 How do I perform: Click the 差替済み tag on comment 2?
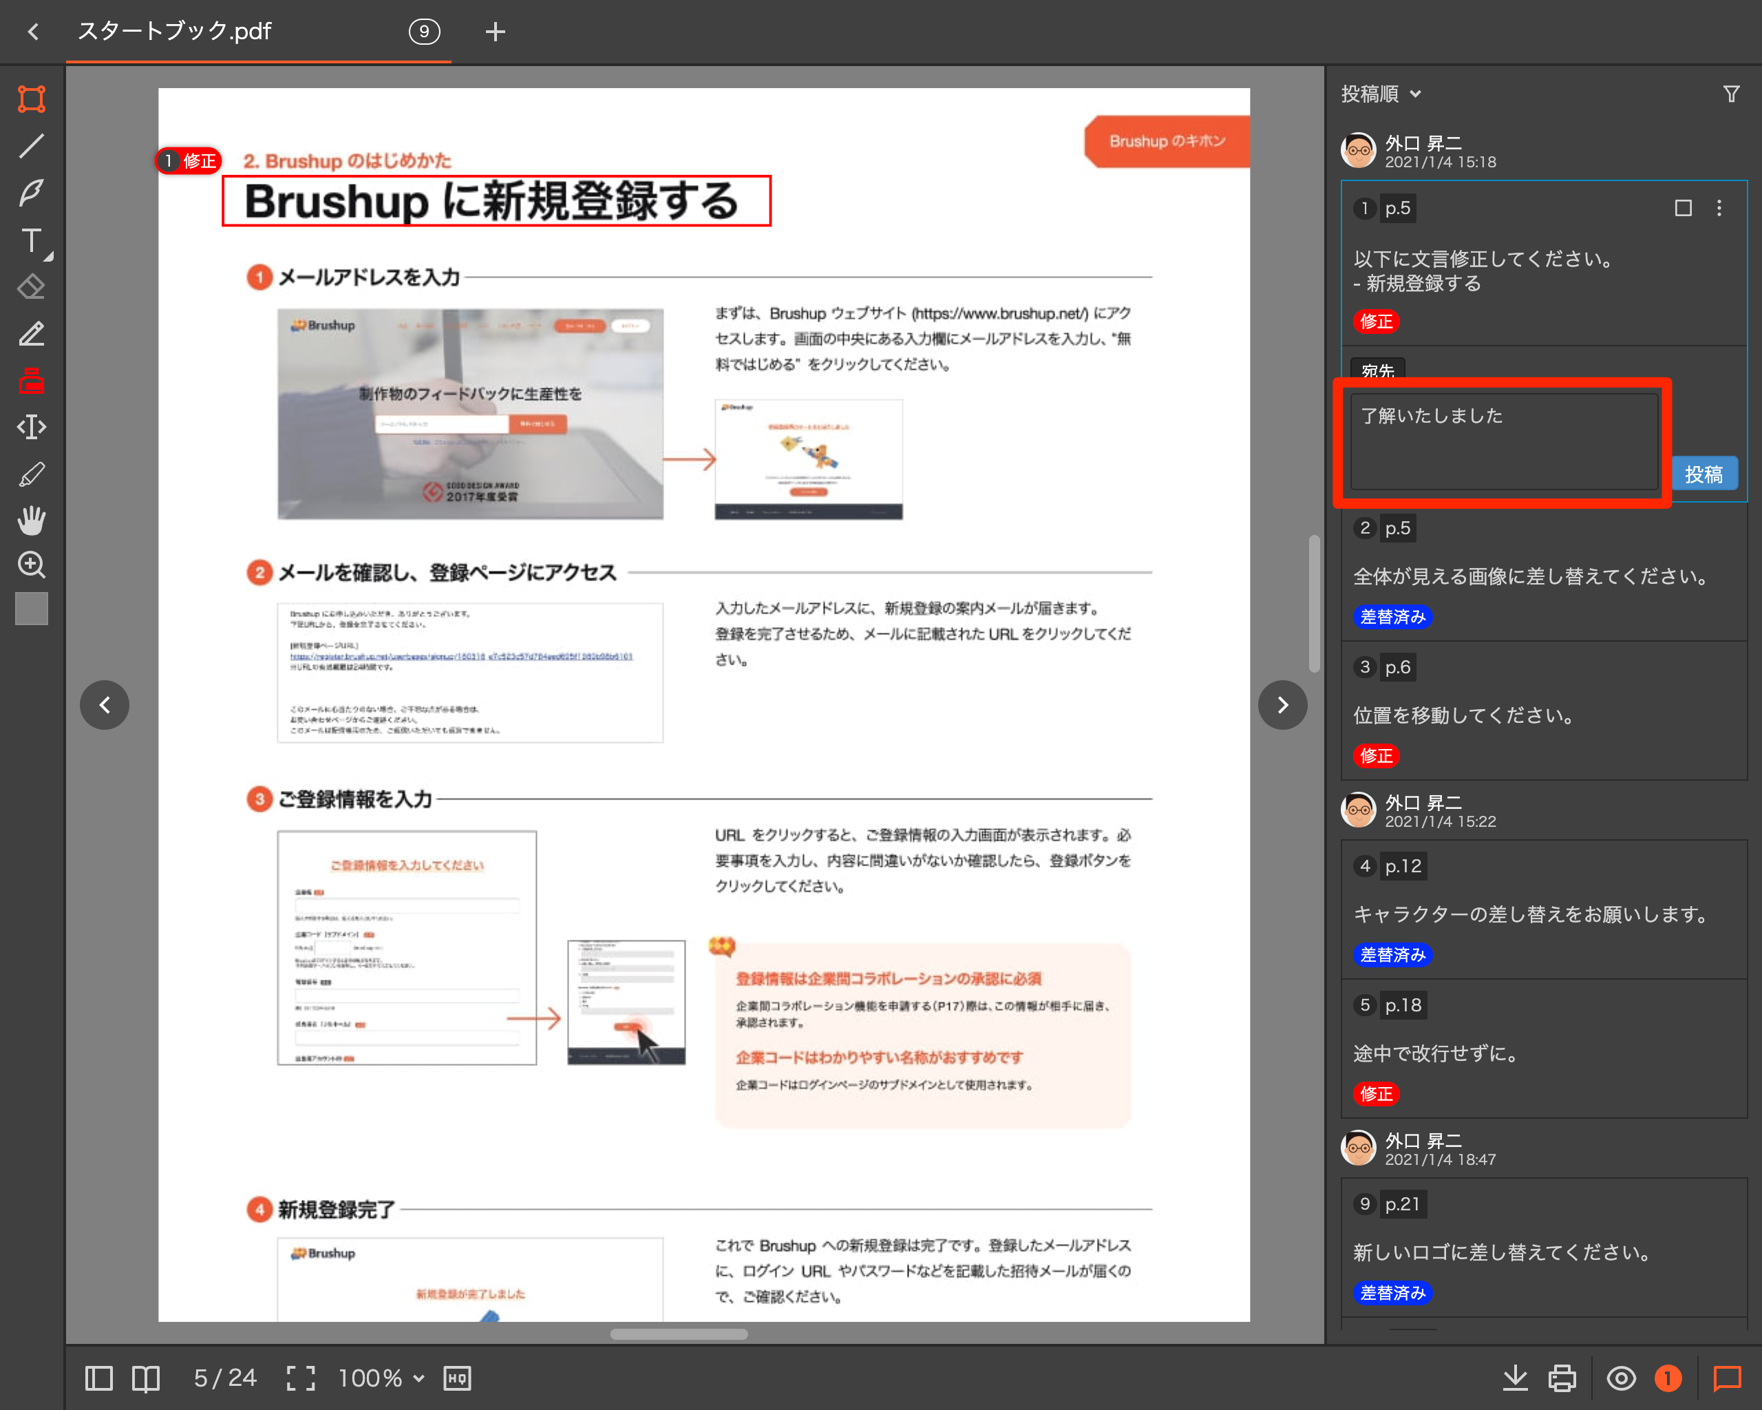(x=1392, y=617)
